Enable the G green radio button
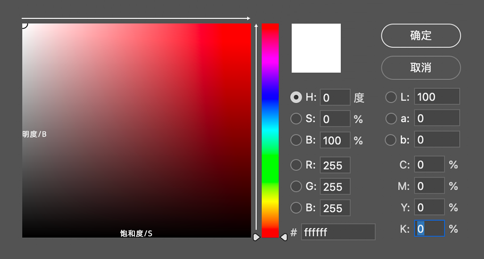The height and width of the screenshot is (259, 484). pos(296,186)
